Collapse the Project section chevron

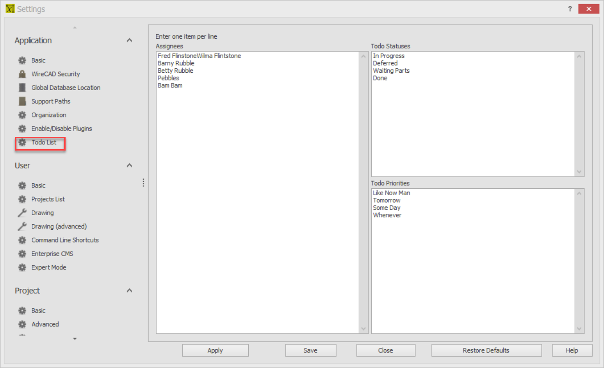(129, 291)
